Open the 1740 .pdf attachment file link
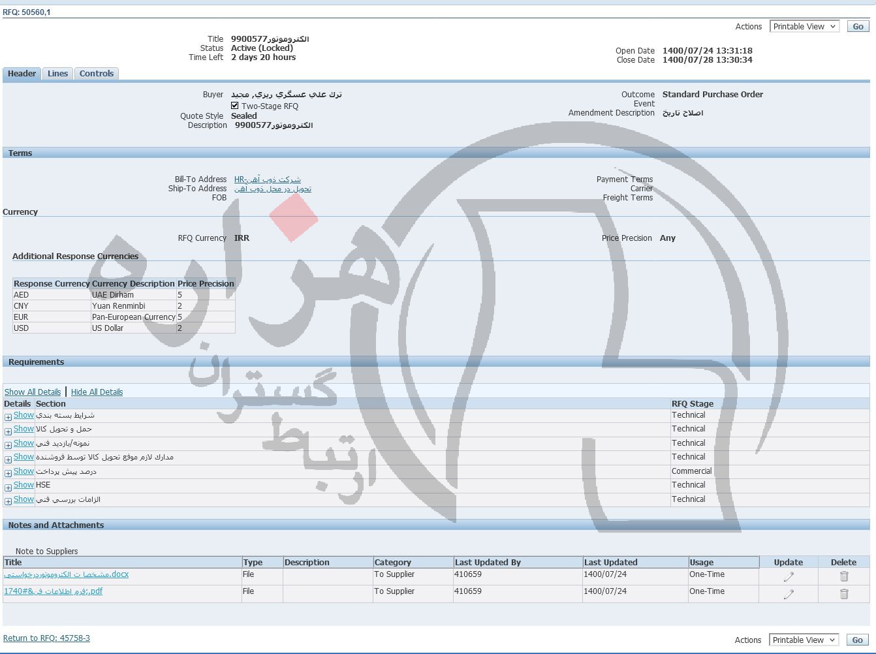Screen dimensions: 876x654 click(x=53, y=591)
